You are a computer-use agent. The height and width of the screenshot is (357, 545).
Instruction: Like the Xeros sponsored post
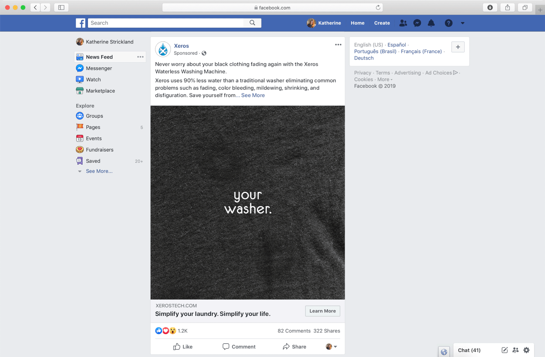183,346
